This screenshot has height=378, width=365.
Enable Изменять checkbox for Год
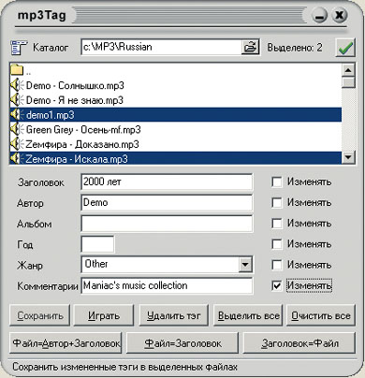coord(277,244)
